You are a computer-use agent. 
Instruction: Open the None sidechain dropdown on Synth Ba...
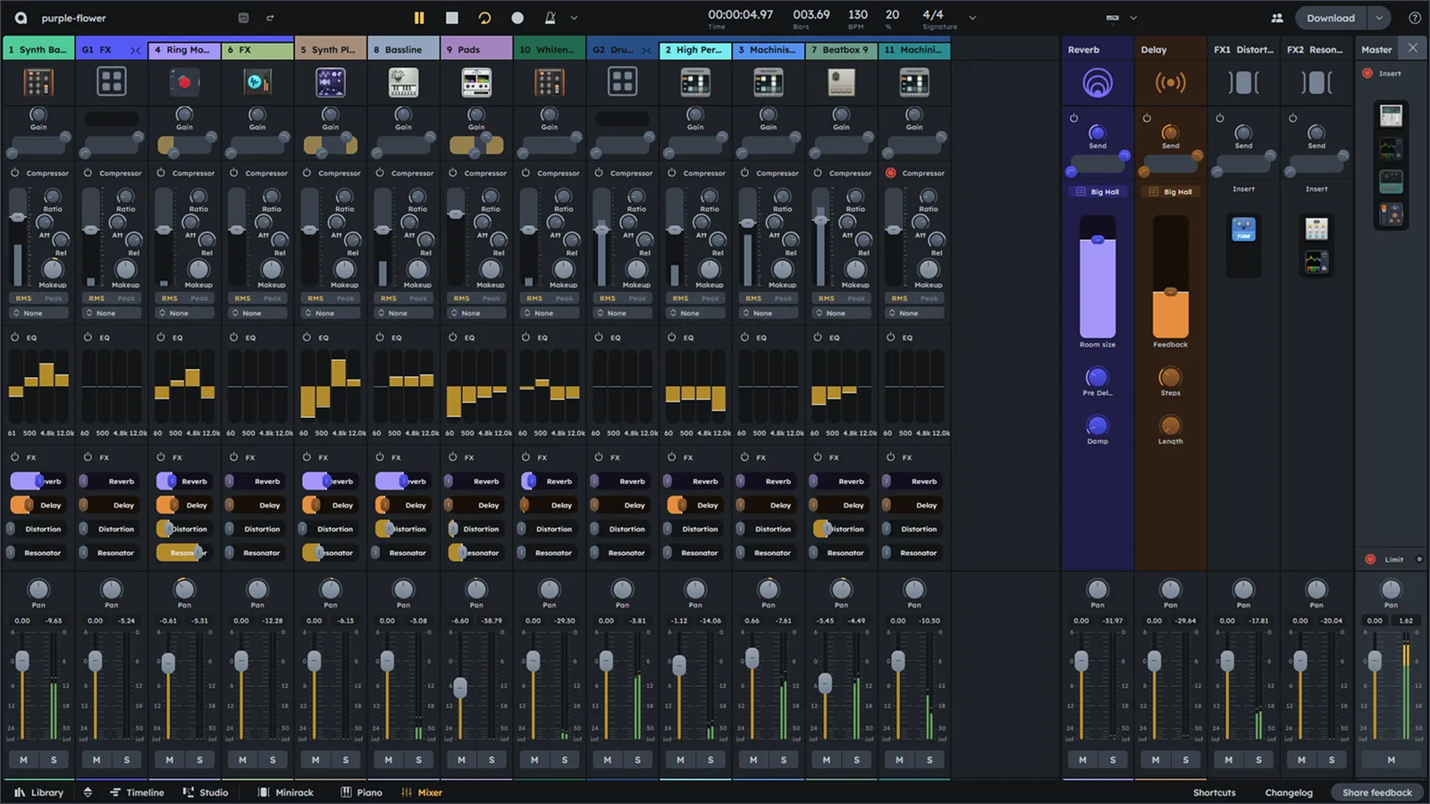pyautogui.click(x=38, y=313)
